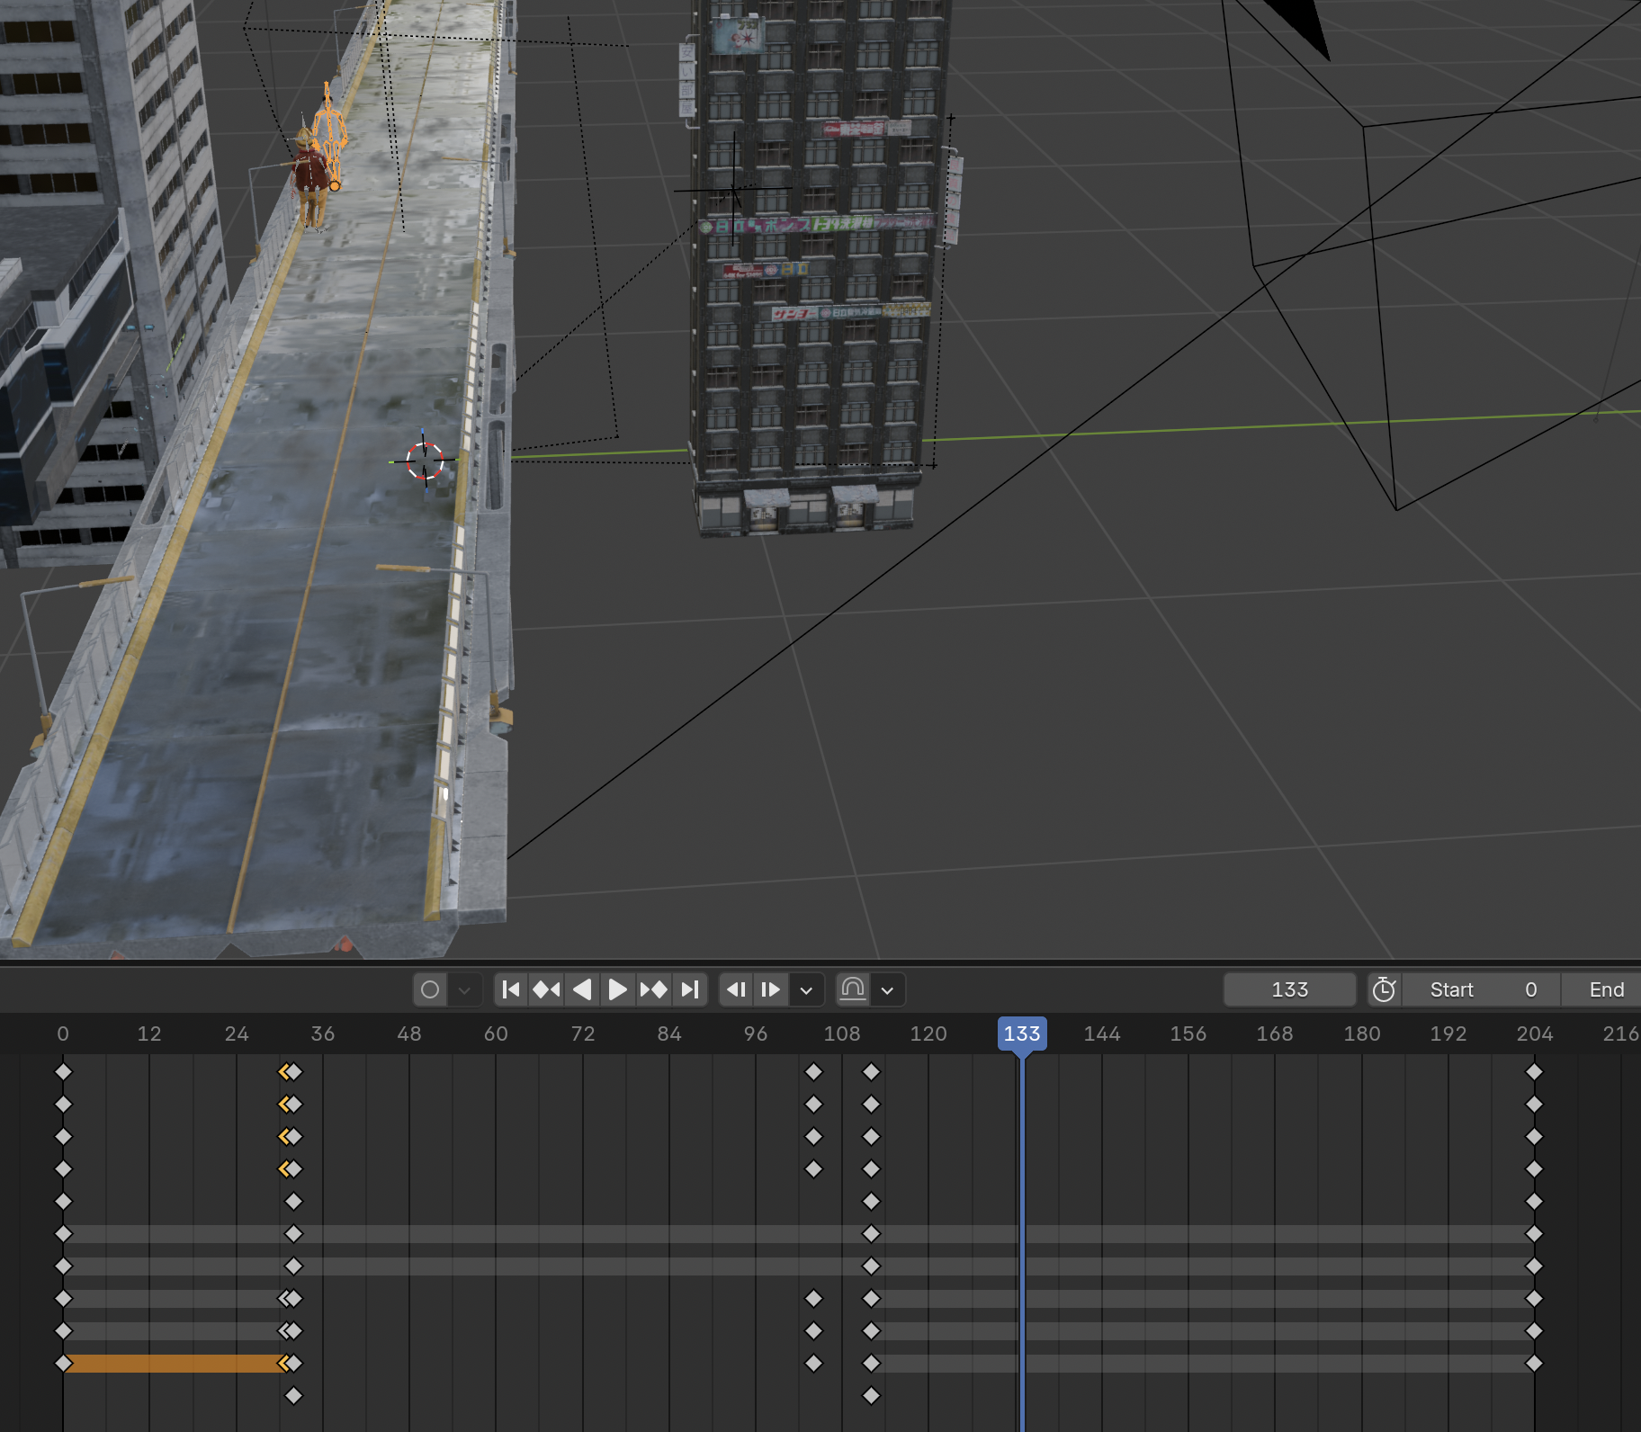The width and height of the screenshot is (1641, 1432).
Task: Play the animation forward
Action: [617, 989]
